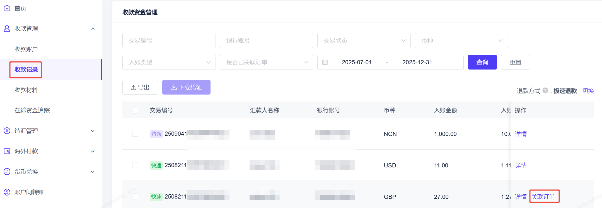Open the 交易状态 dropdown
This screenshot has height=208, width=602.
coord(364,41)
